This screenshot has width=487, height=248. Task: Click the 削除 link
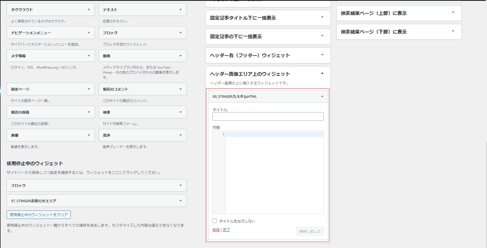tap(216, 230)
